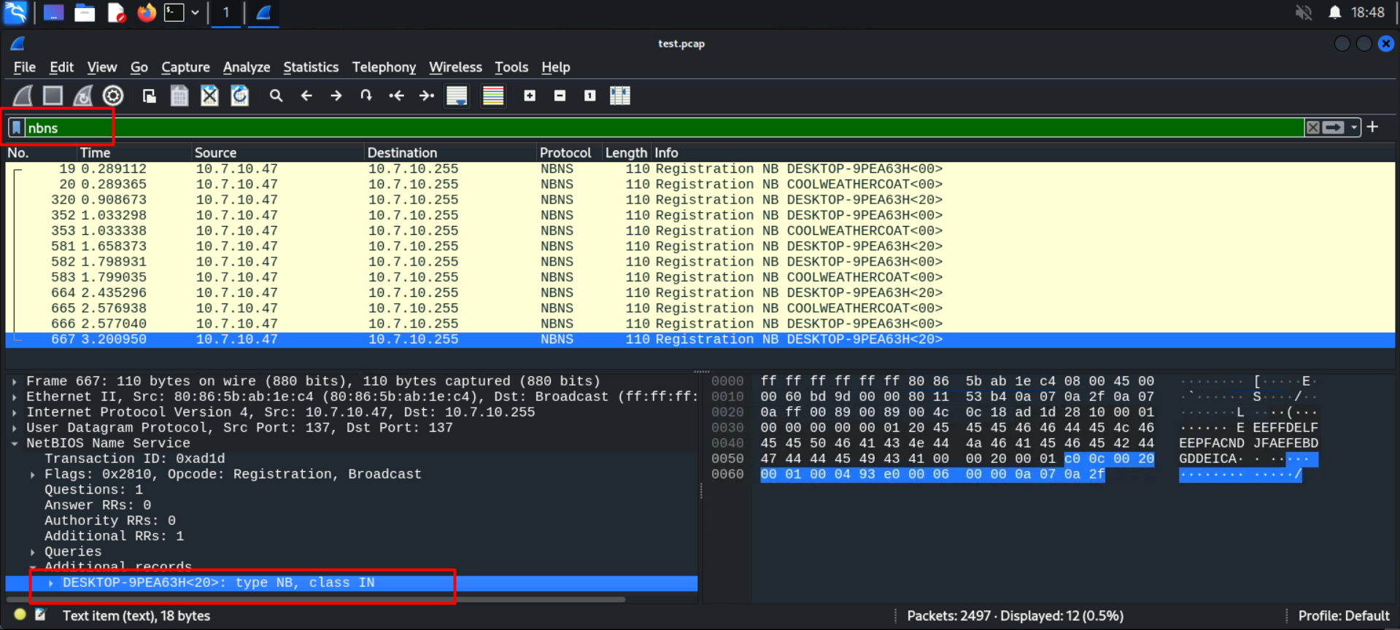Toggle the mute icon in the system tray
Image resolution: width=1400 pixels, height=630 pixels.
(x=1304, y=12)
